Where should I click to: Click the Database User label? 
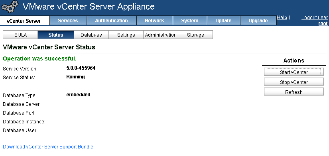(20, 131)
